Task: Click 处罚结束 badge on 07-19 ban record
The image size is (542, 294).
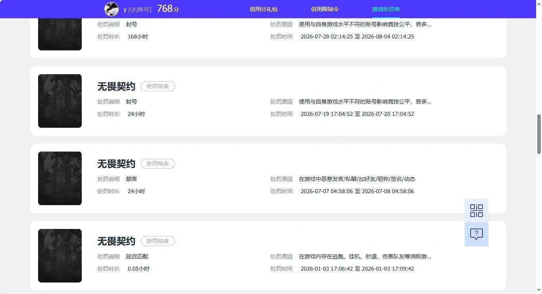Action: tap(158, 86)
